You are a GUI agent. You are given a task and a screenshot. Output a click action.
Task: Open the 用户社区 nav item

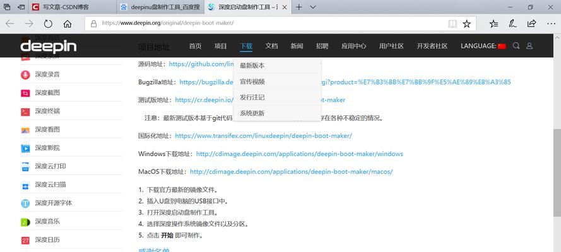(391, 46)
